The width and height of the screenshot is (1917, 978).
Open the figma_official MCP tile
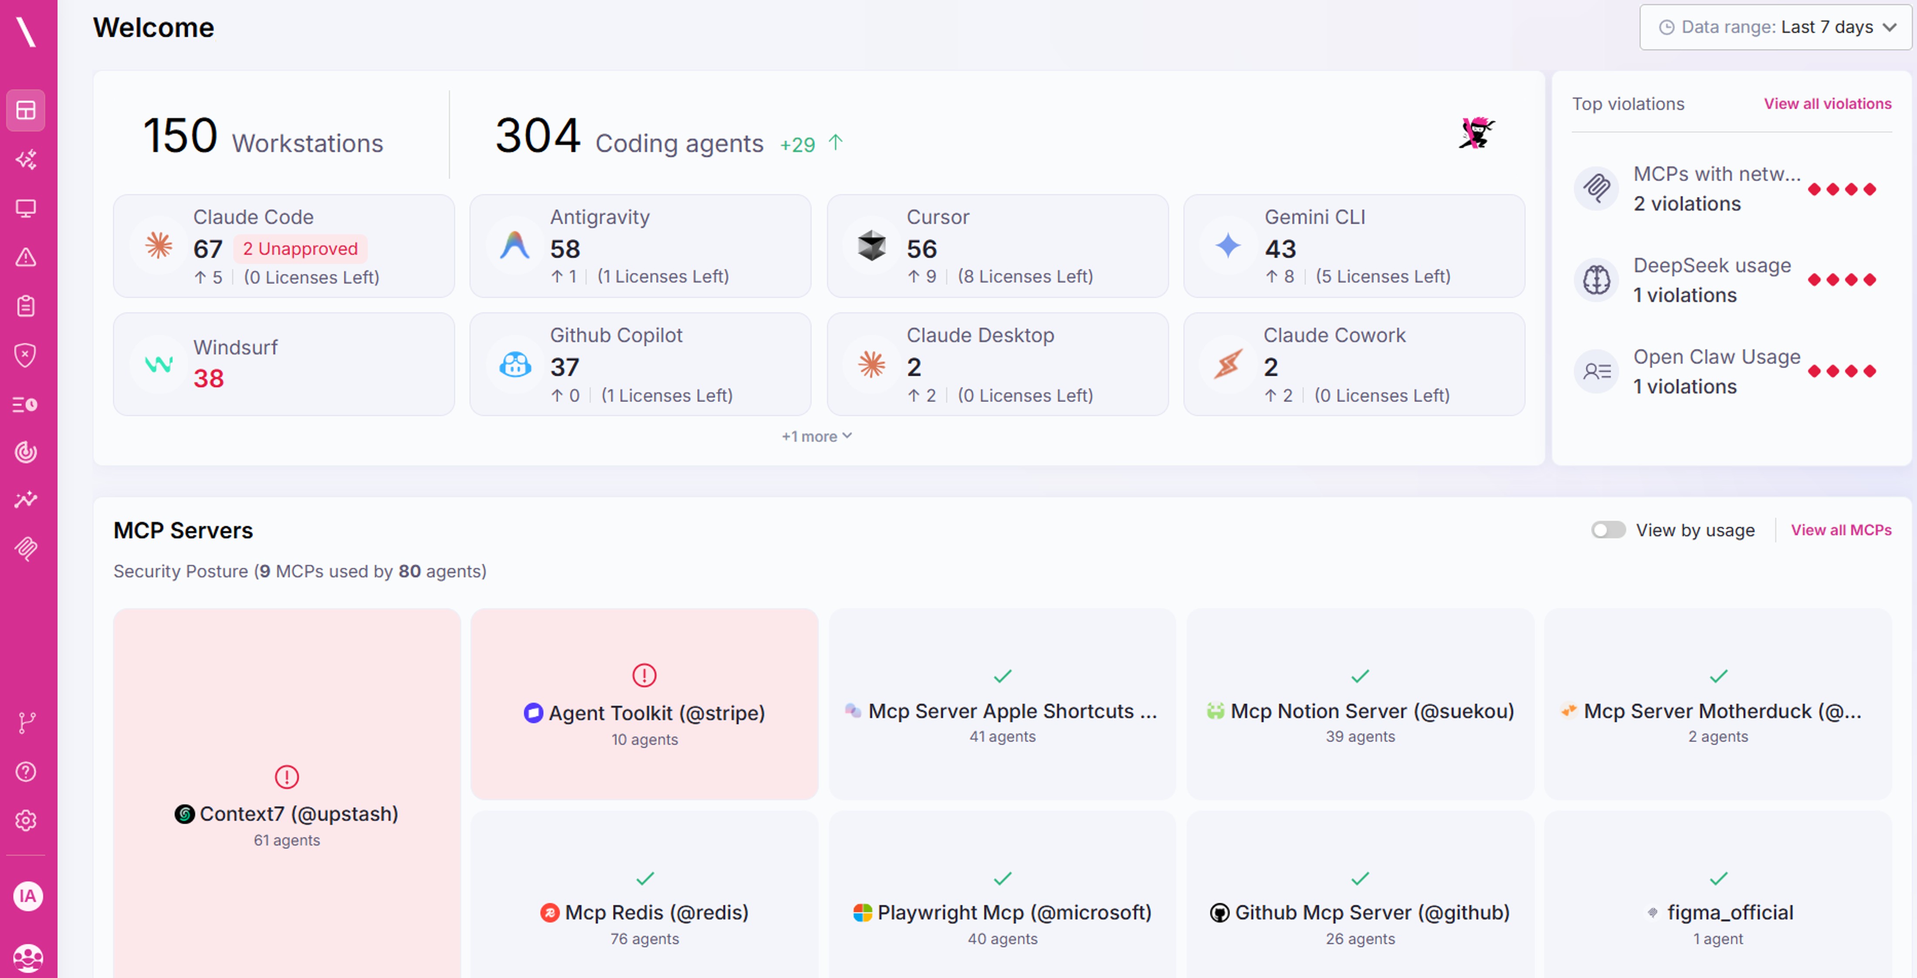(x=1717, y=895)
